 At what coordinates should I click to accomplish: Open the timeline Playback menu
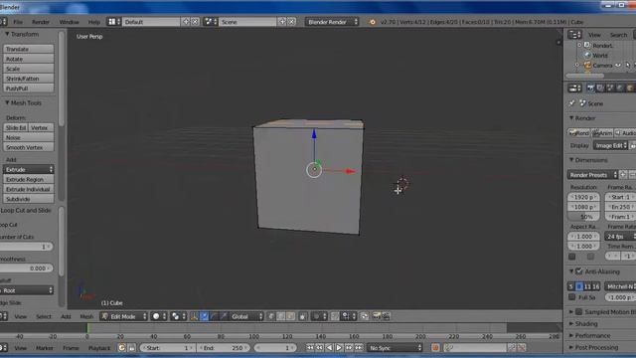point(99,348)
